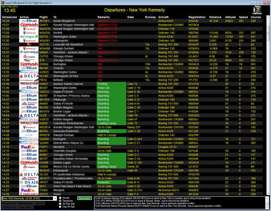Click the Preboard status for HP377
Screen dimensions: 271x211
click(x=112, y=182)
